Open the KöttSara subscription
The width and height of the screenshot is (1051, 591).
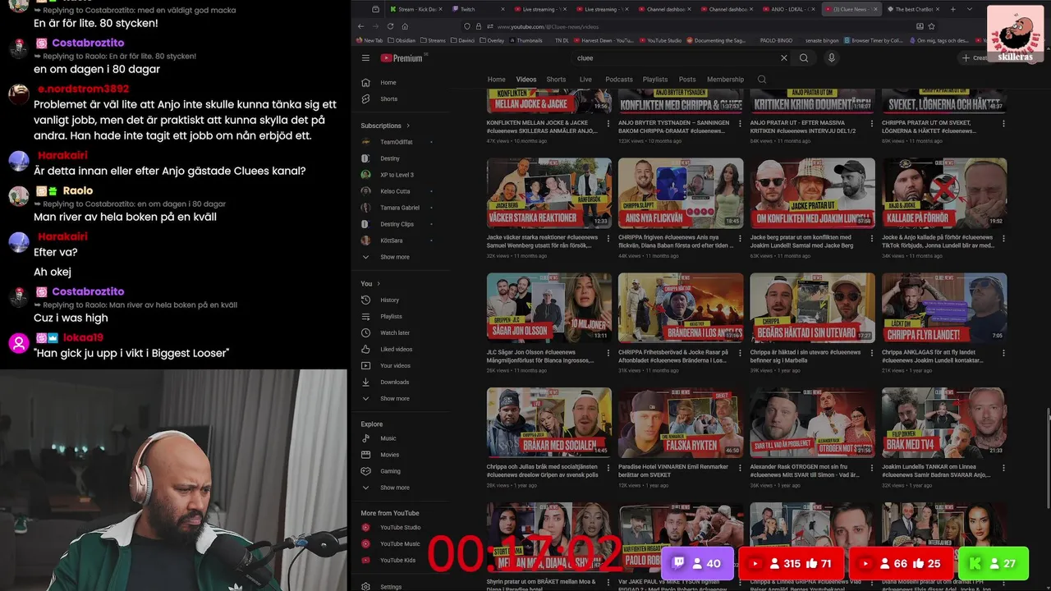[391, 241]
